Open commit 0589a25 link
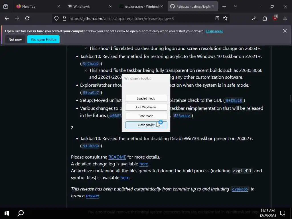 coord(234,101)
